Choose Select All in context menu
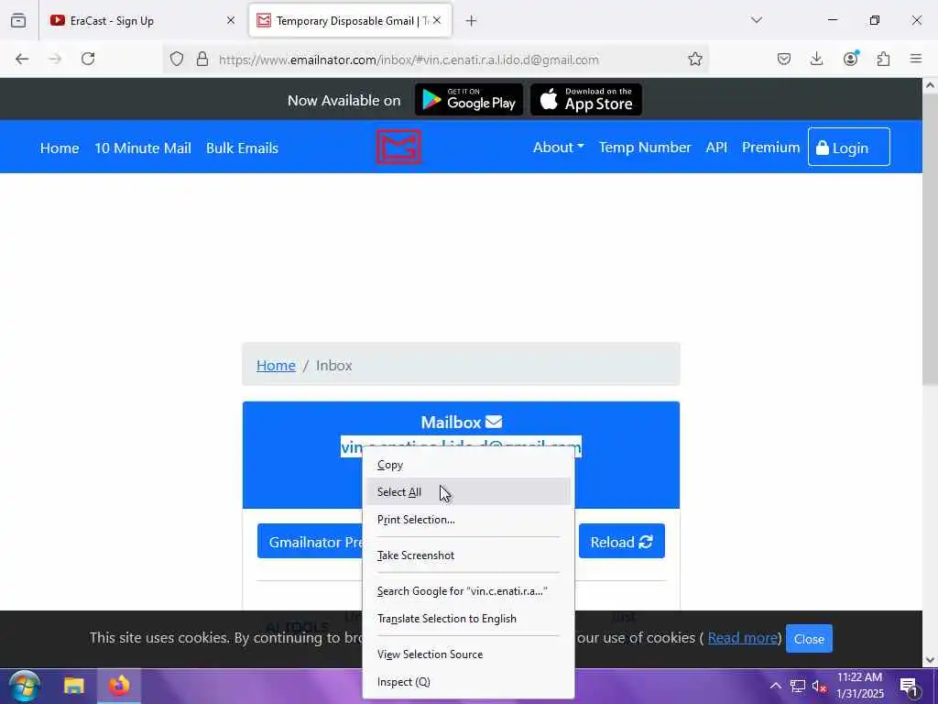The image size is (938, 704). pos(468,492)
